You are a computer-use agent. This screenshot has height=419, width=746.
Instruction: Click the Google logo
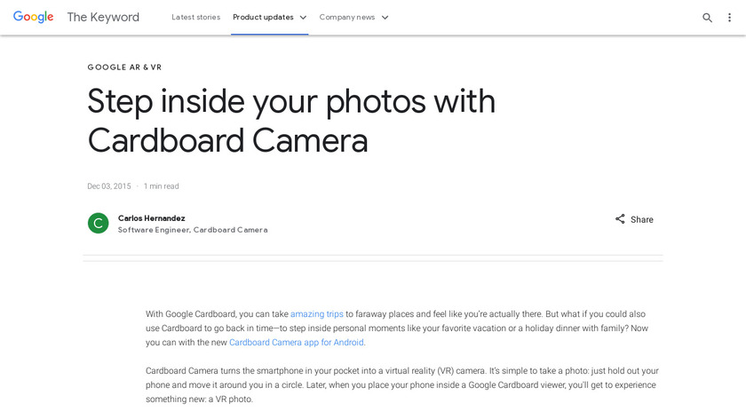pyautogui.click(x=33, y=17)
